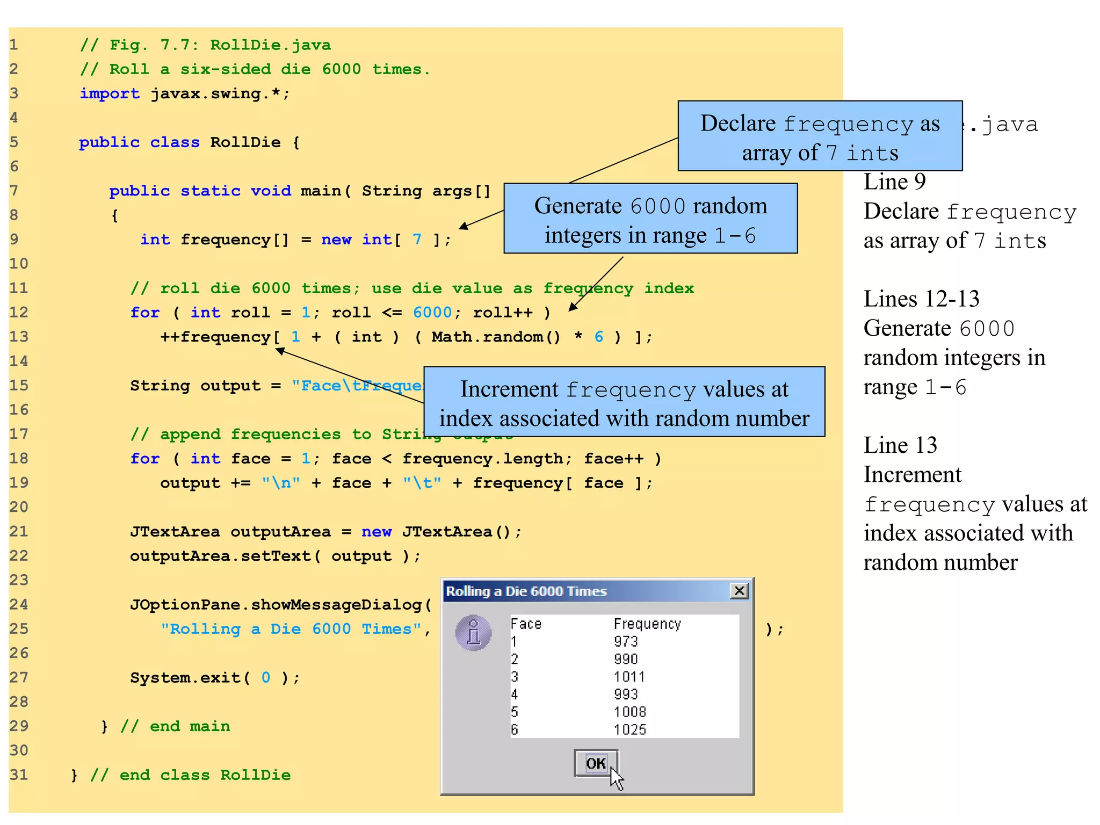Select the frequency value 993
1100x825 pixels.
tap(626, 694)
